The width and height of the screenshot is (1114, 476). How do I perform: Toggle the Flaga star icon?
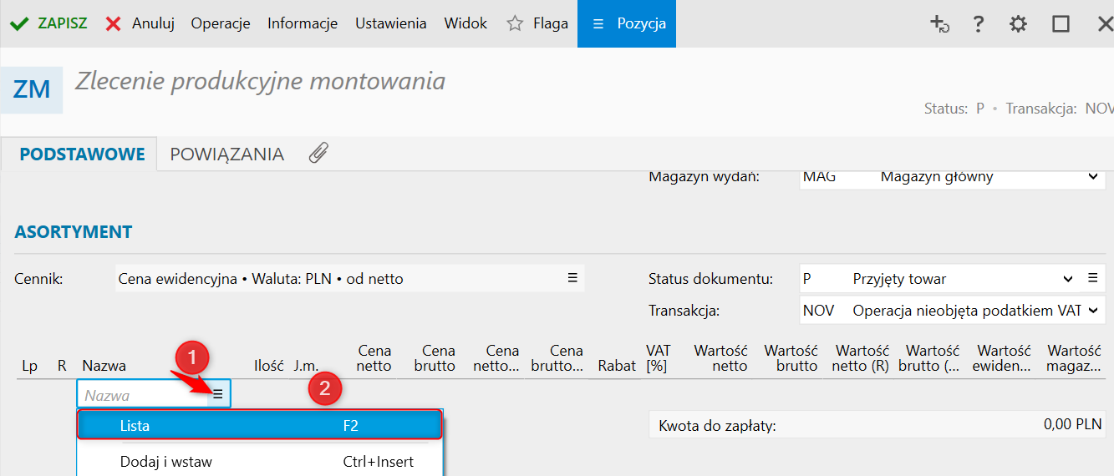coord(515,23)
